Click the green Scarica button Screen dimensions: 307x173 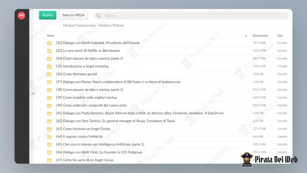pyautogui.click(x=47, y=15)
